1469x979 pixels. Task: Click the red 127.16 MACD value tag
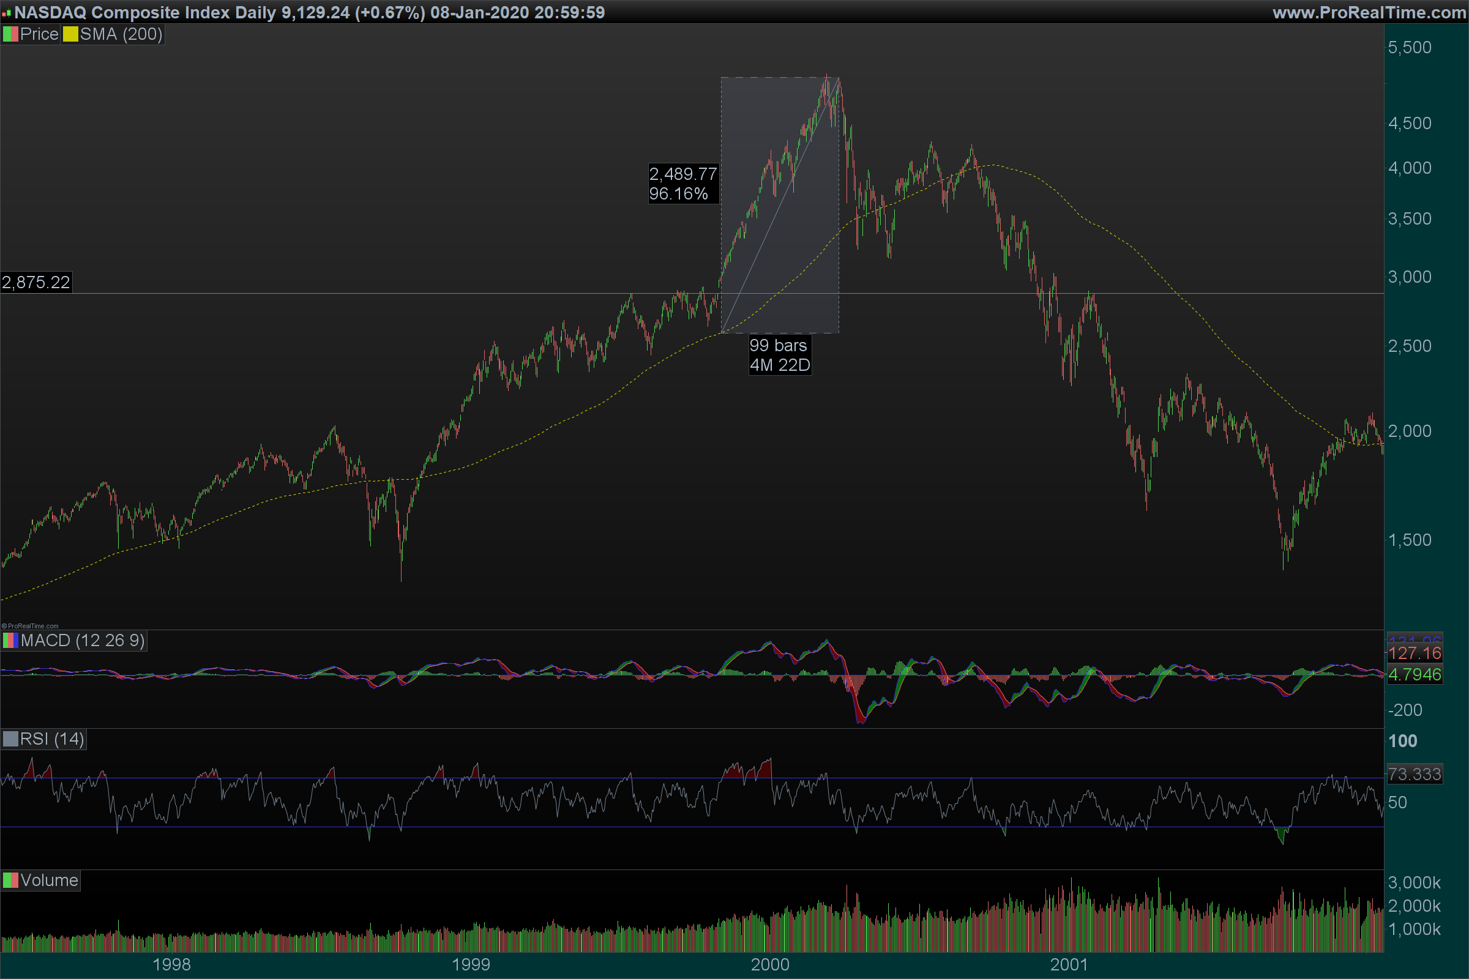click(1414, 653)
